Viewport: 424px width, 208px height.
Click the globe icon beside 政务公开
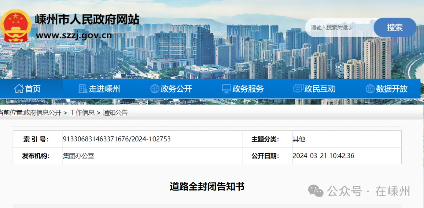(155, 89)
